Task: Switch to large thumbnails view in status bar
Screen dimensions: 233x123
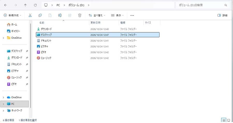Action: point(229,120)
